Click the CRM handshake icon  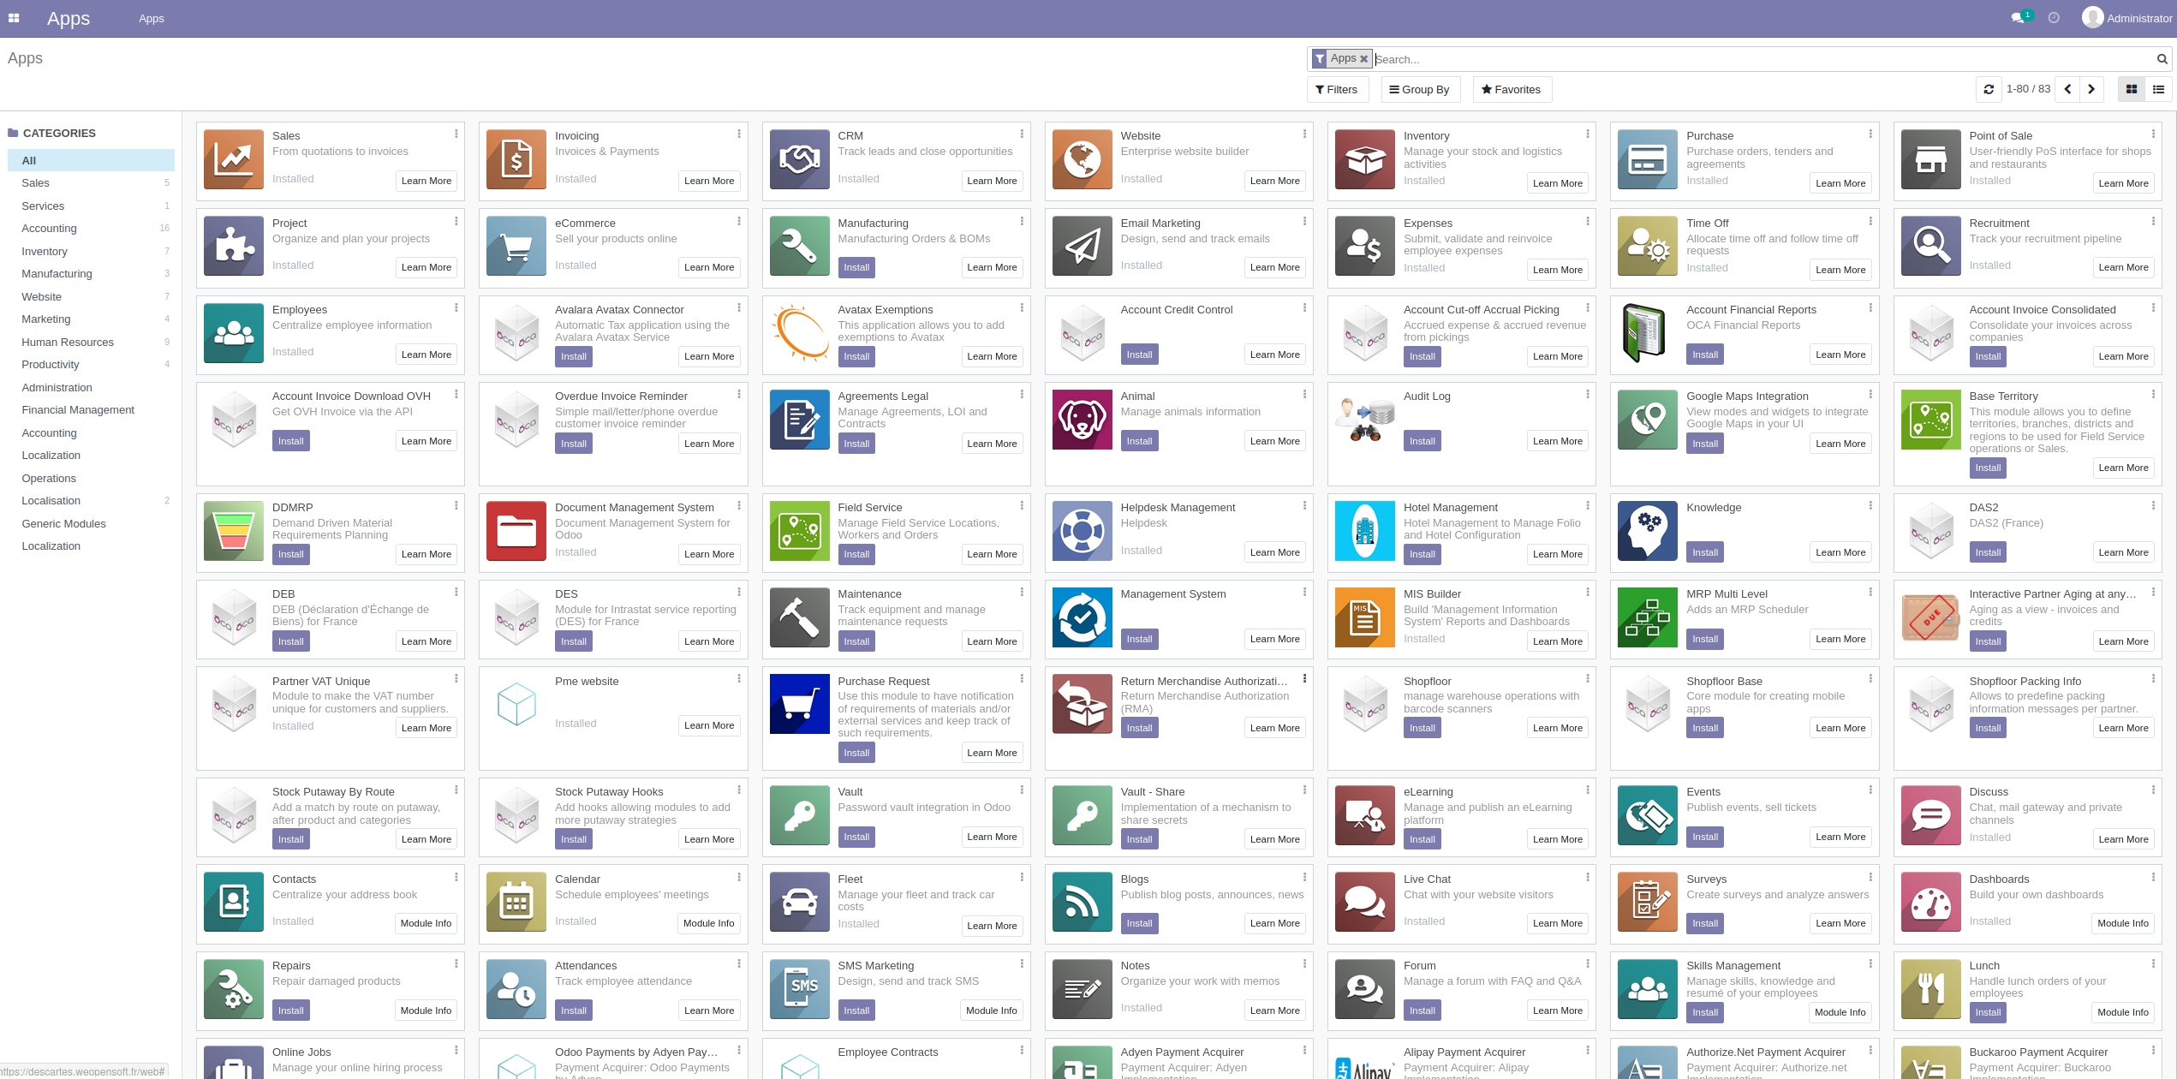[x=800, y=159]
